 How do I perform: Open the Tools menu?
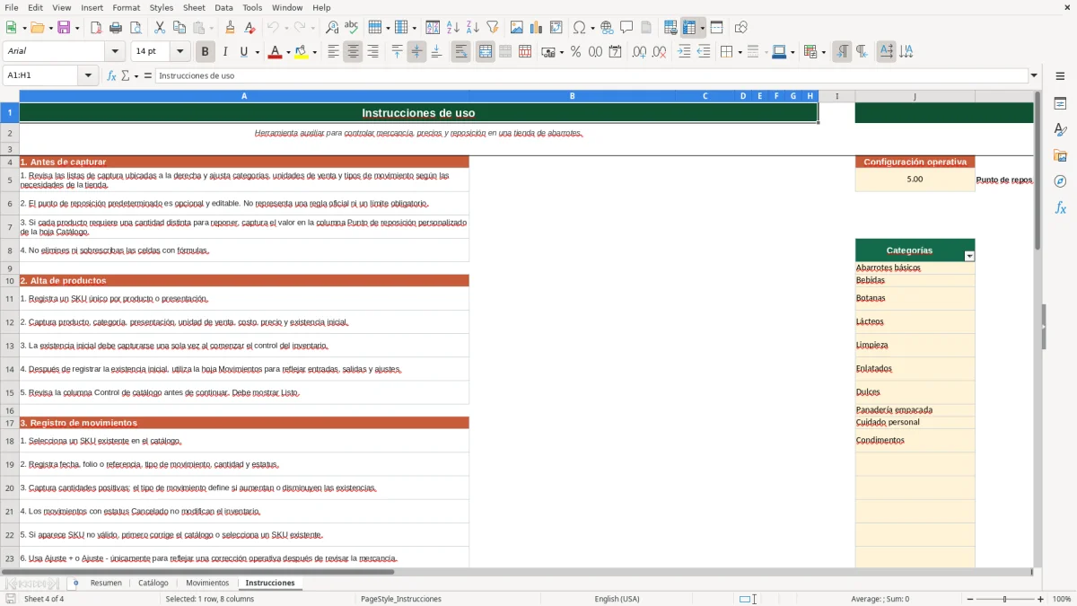(252, 7)
